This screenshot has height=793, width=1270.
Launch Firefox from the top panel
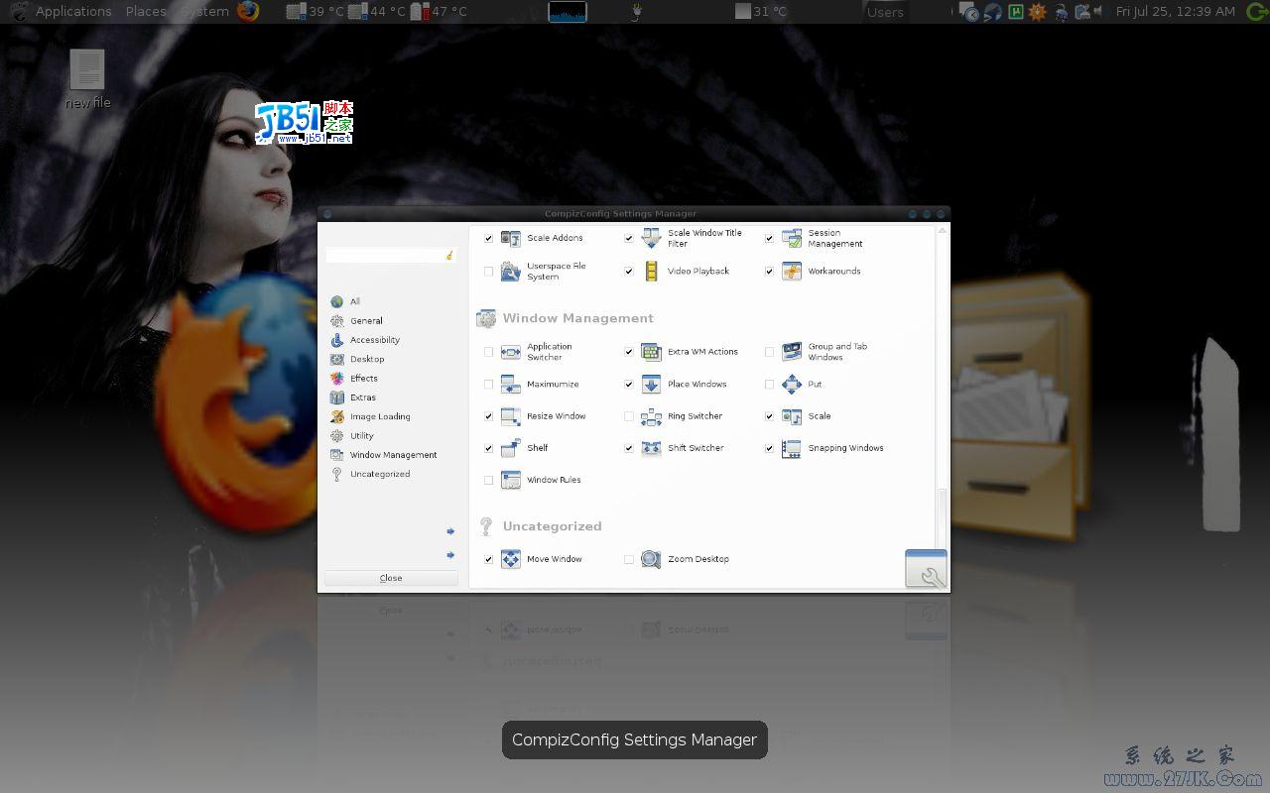(248, 11)
